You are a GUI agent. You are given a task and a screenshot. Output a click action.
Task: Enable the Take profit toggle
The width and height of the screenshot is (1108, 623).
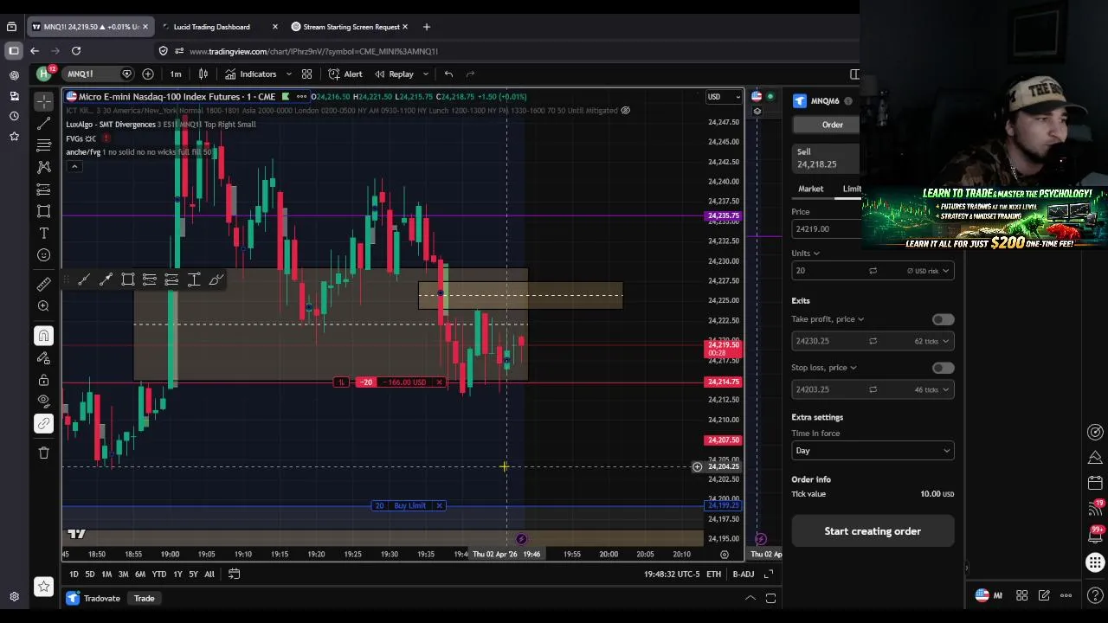(943, 319)
